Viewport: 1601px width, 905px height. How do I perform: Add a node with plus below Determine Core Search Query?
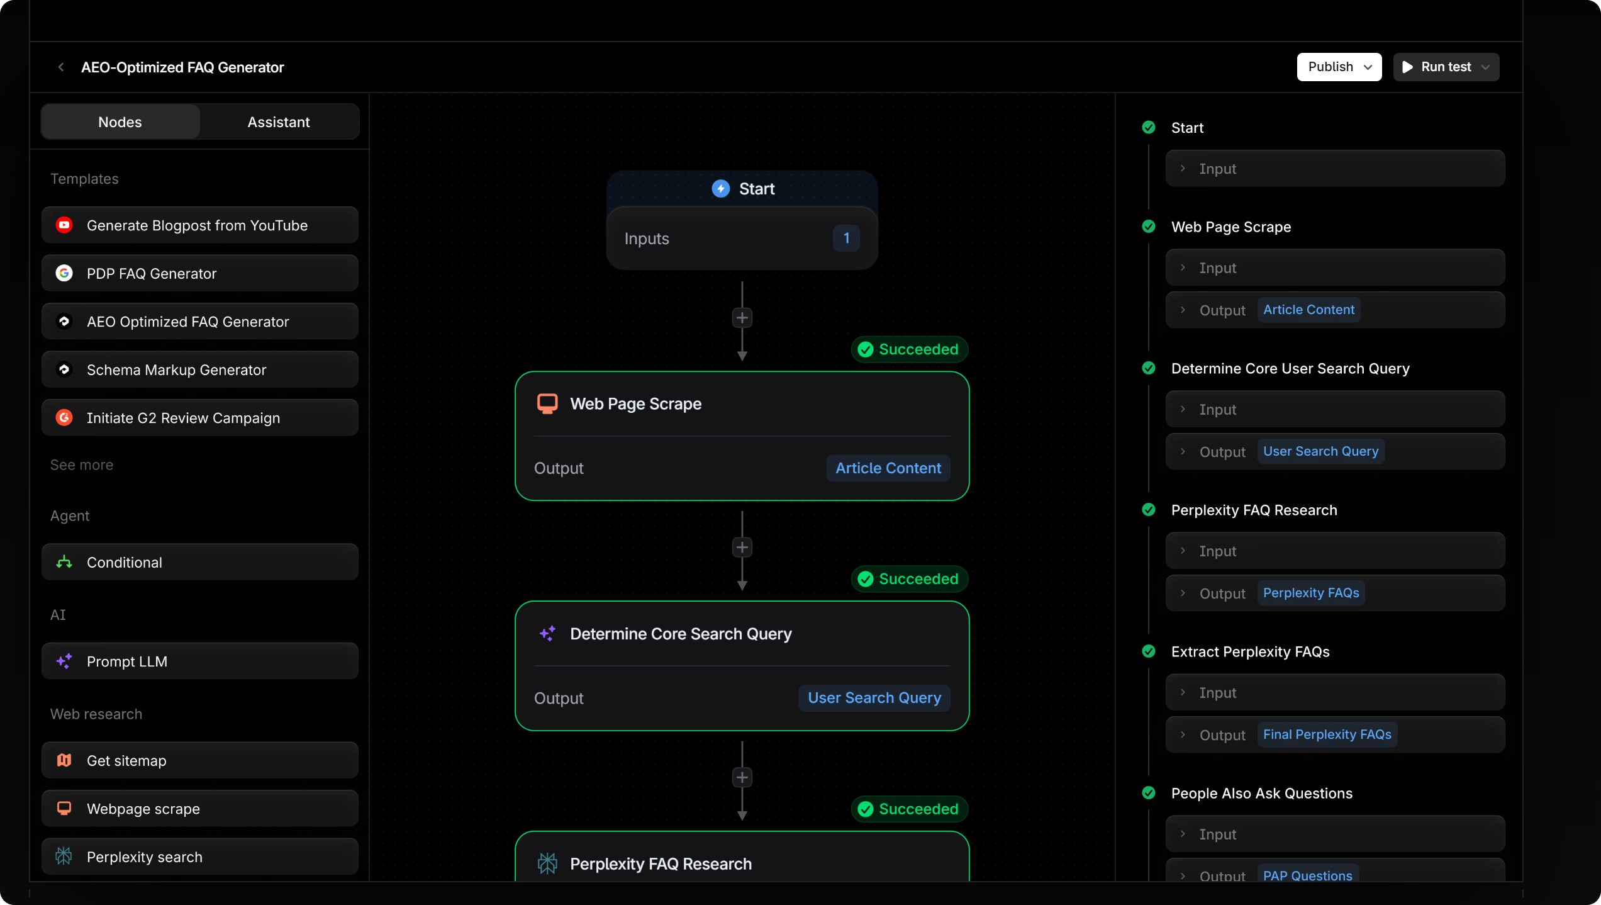pos(742,778)
